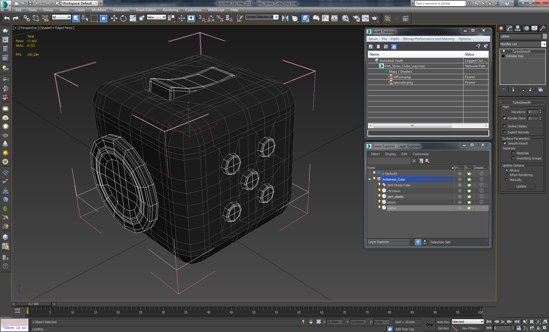Expand the Antistress_Cube layer group
The width and height of the screenshot is (549, 332).
(370, 179)
